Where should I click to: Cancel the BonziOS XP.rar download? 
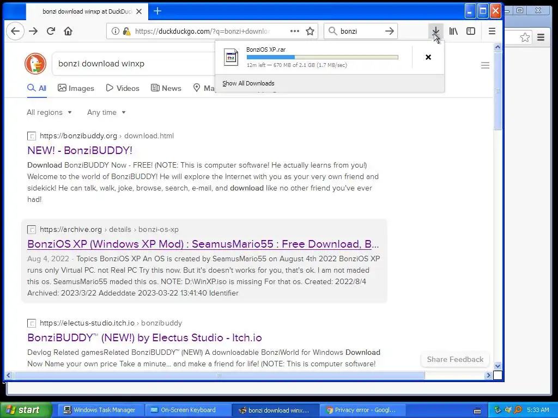tap(428, 57)
